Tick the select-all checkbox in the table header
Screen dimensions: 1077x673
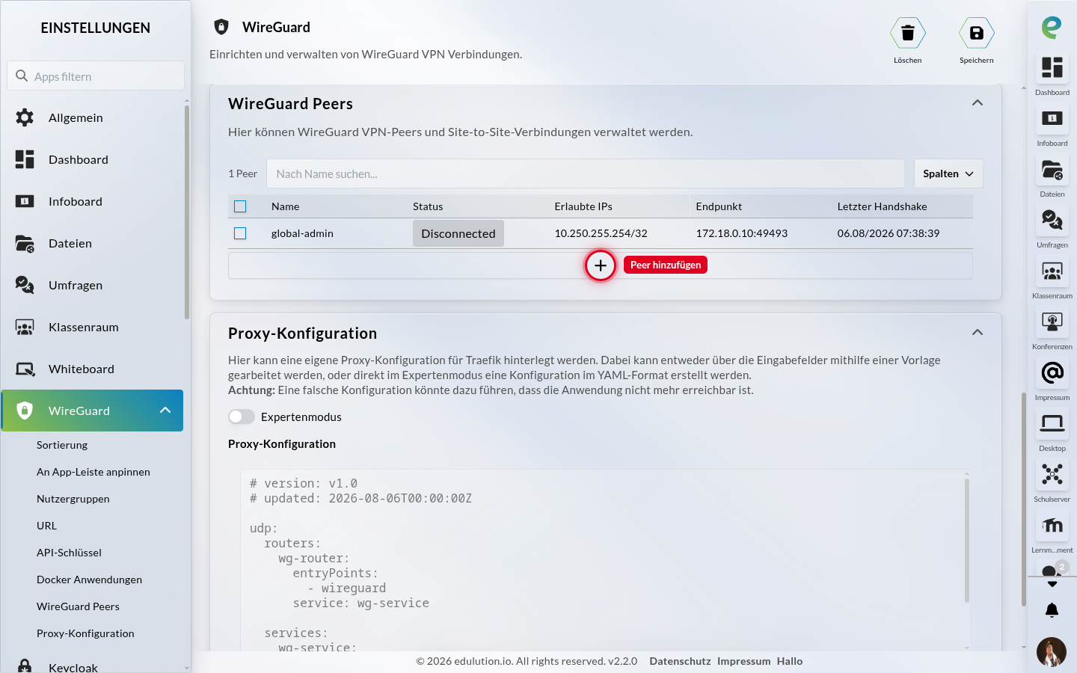coord(240,206)
